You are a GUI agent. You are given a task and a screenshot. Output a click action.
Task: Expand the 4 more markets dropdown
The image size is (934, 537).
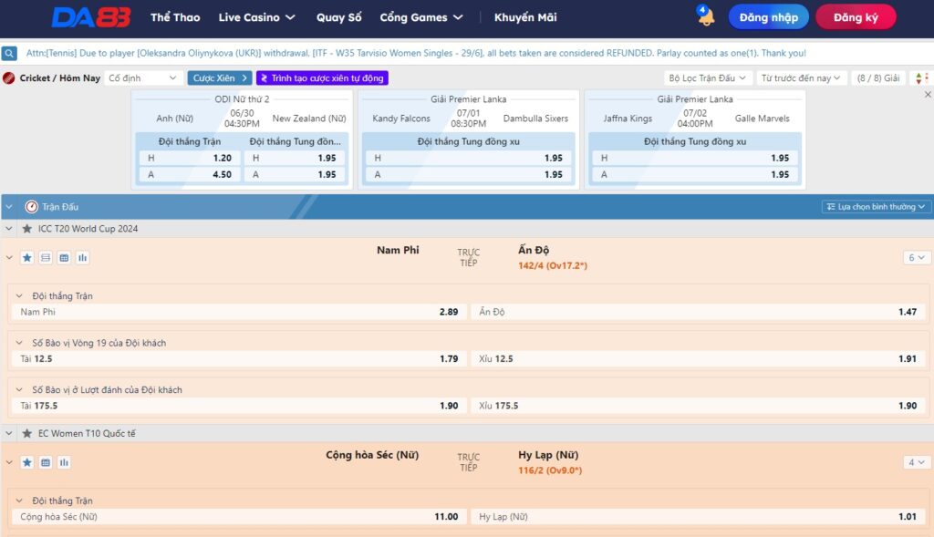(x=916, y=462)
